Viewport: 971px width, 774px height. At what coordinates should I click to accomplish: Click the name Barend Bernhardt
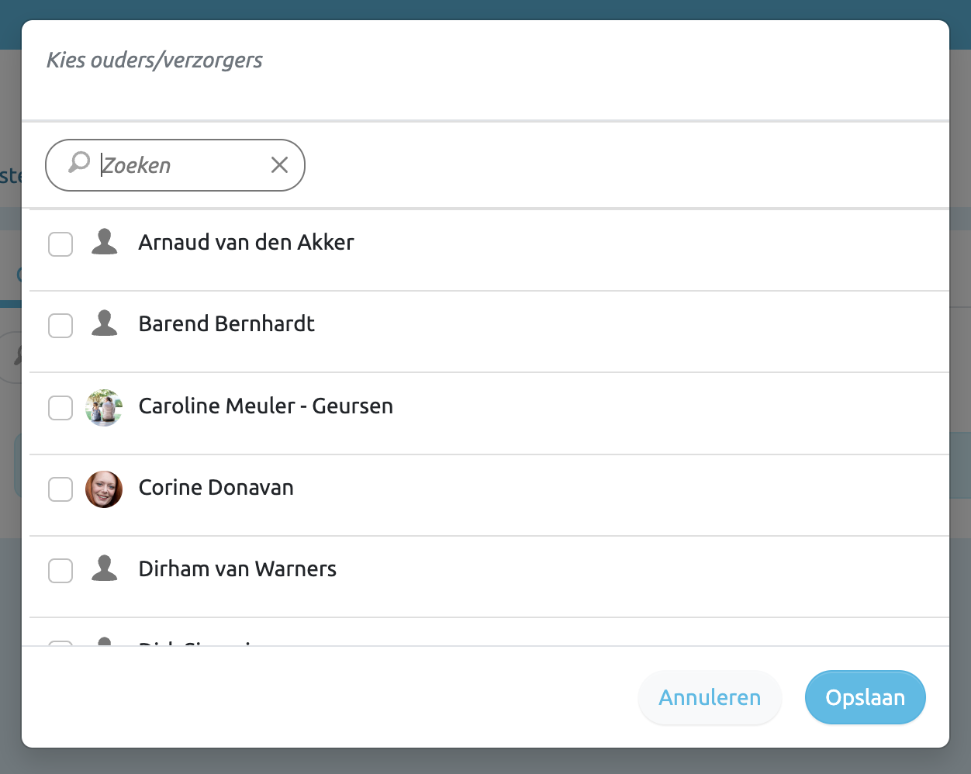tap(226, 324)
